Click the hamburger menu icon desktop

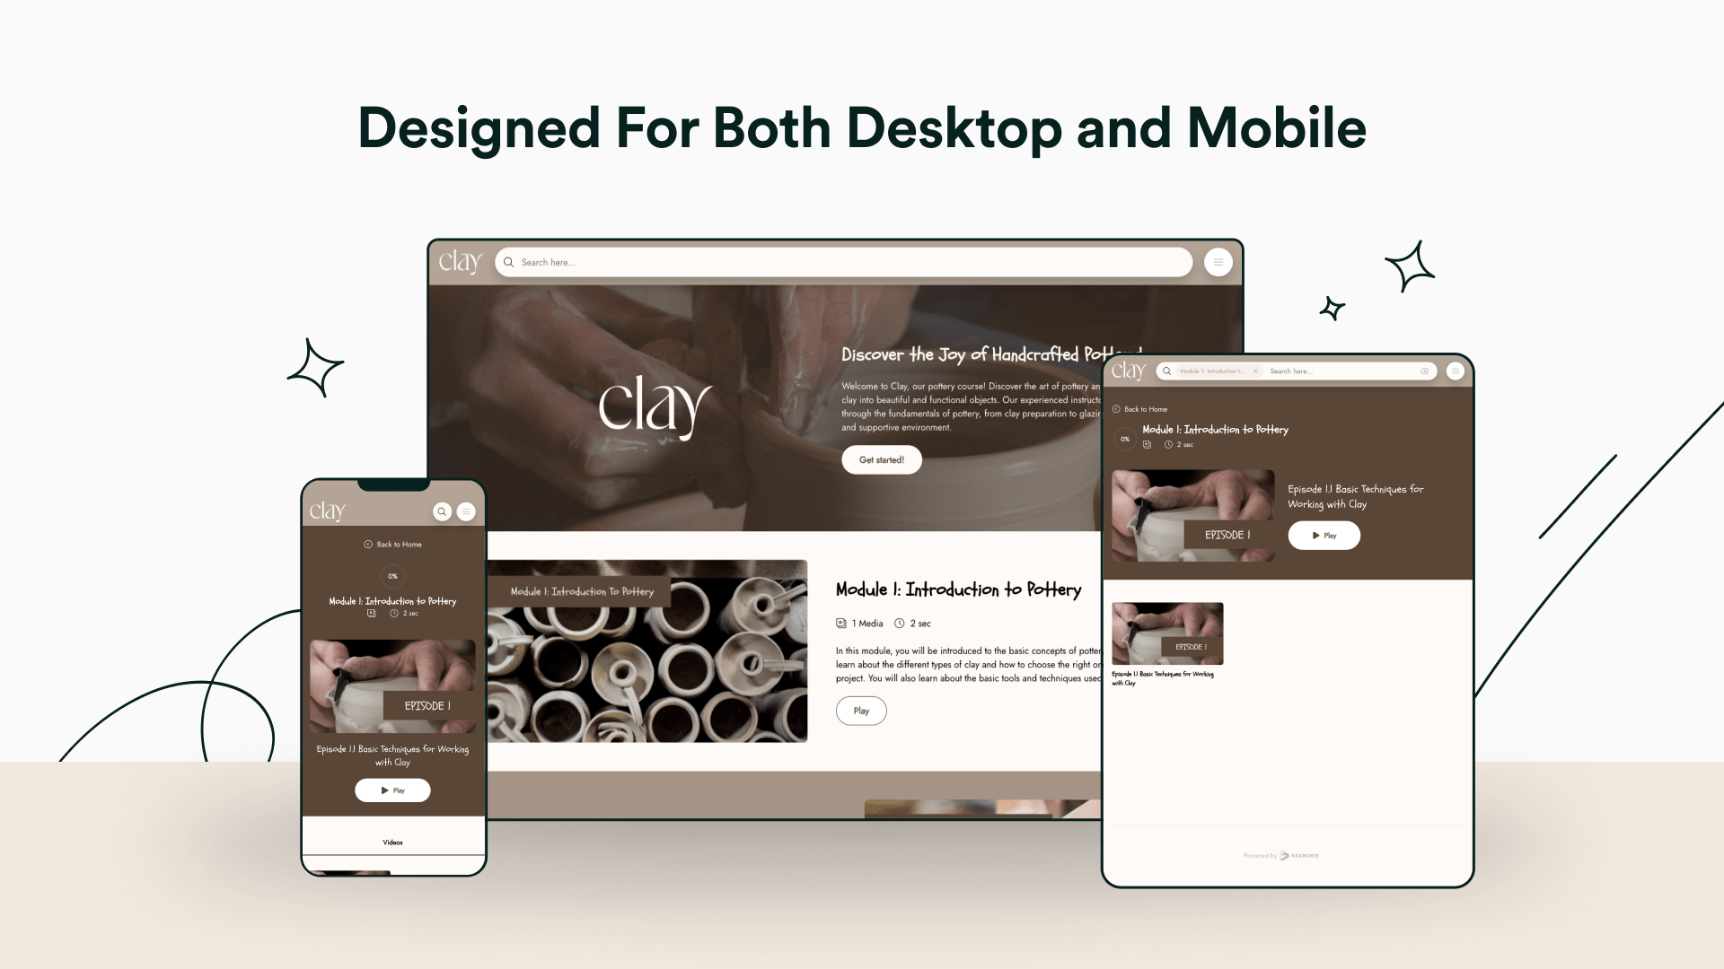pyautogui.click(x=1218, y=261)
